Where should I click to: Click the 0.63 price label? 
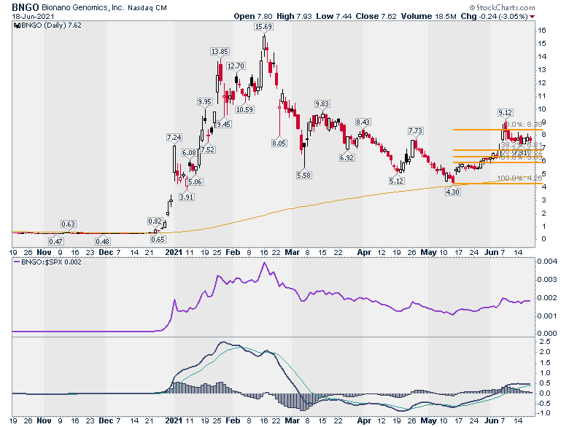68,224
